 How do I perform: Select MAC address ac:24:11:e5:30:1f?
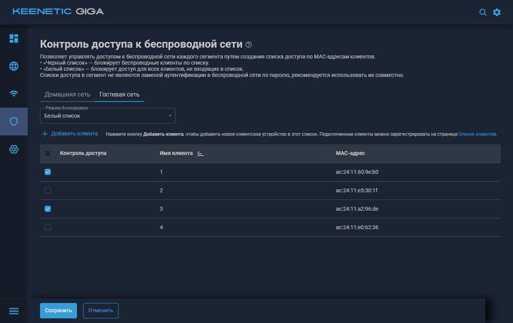coord(357,190)
